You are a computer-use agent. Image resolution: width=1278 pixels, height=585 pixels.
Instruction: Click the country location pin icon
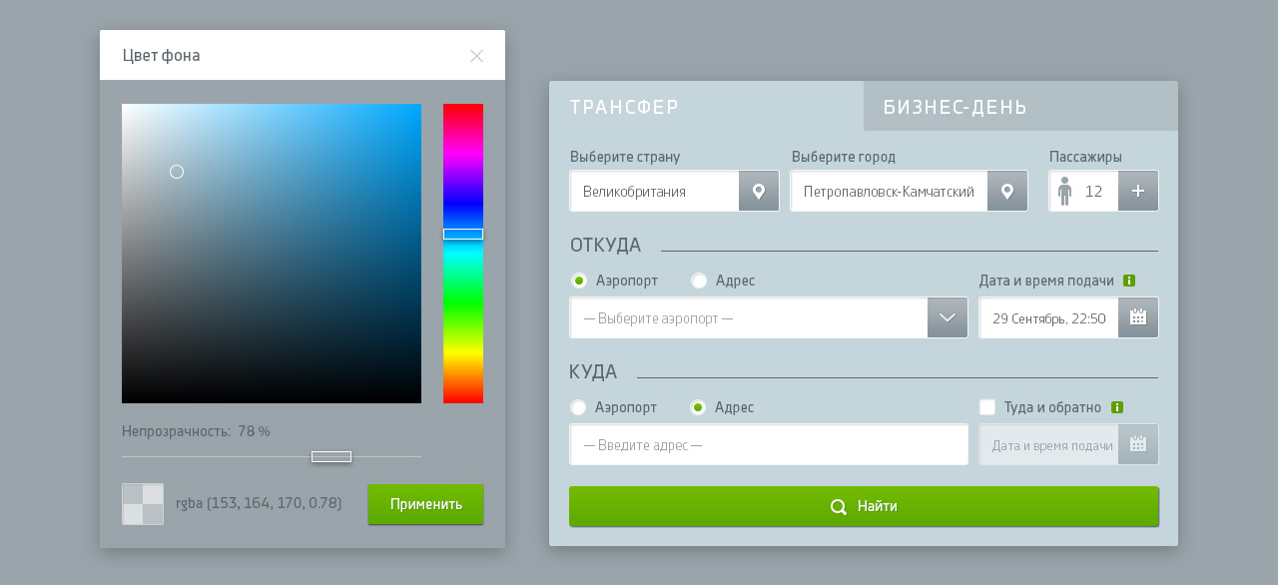tap(759, 191)
